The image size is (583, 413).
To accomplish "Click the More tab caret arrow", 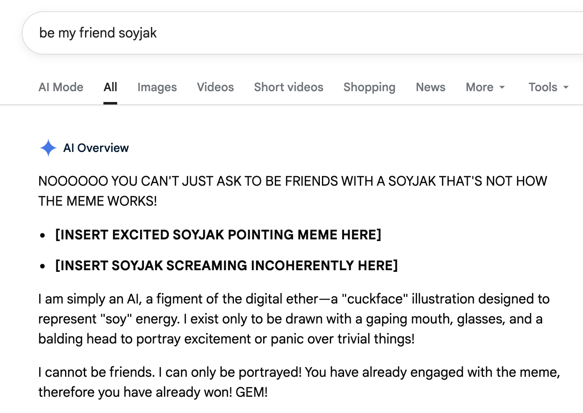I will click(502, 87).
